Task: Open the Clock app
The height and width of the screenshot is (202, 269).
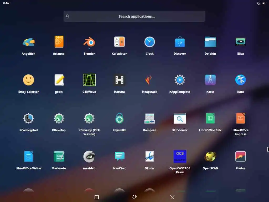Action: click(149, 42)
